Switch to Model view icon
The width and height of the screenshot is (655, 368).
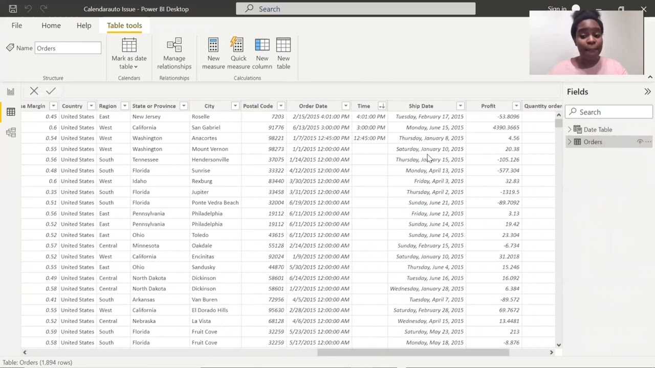11,132
